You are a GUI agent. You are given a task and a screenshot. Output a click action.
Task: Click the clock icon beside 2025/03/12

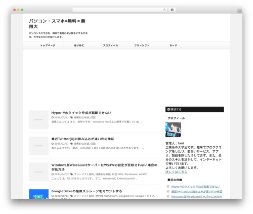point(53,117)
